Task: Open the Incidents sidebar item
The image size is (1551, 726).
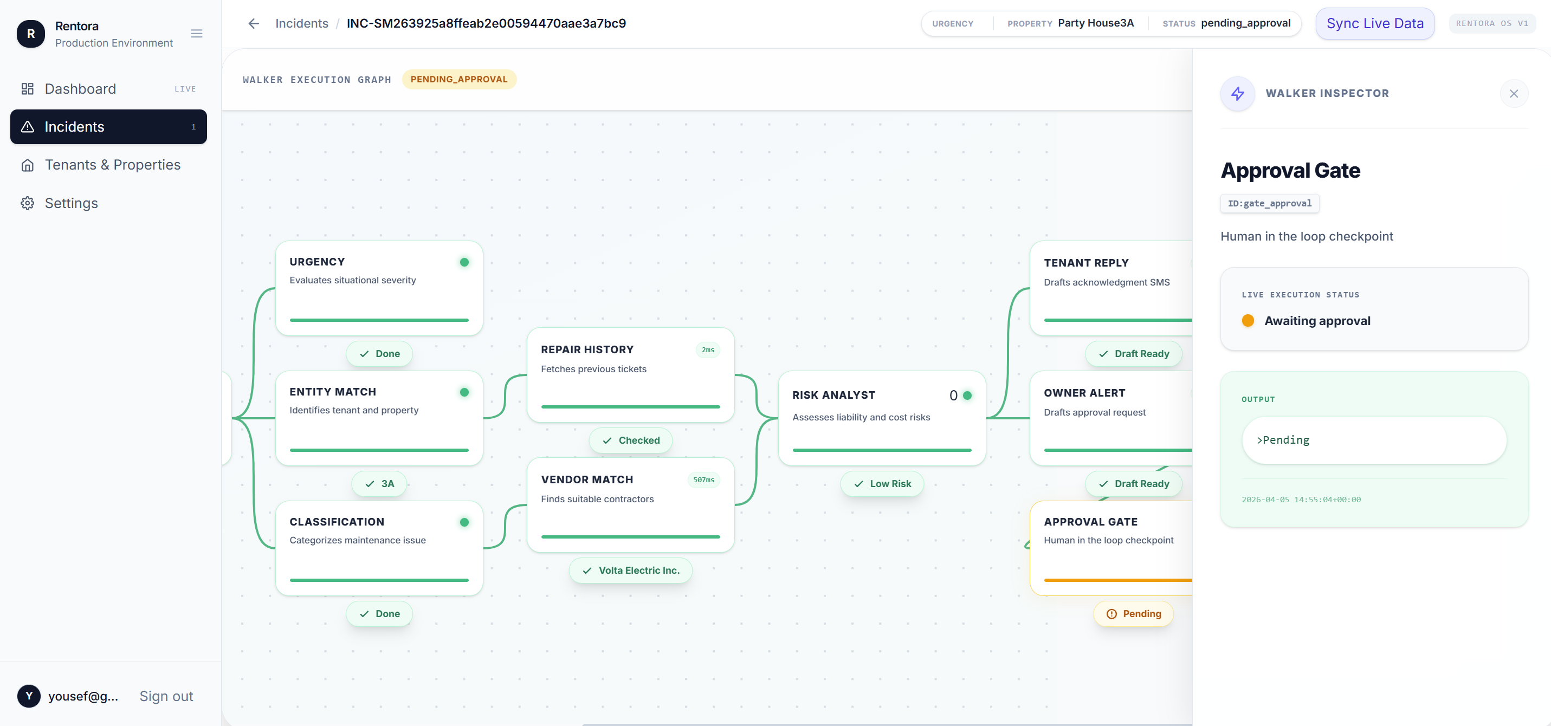Action: 108,127
